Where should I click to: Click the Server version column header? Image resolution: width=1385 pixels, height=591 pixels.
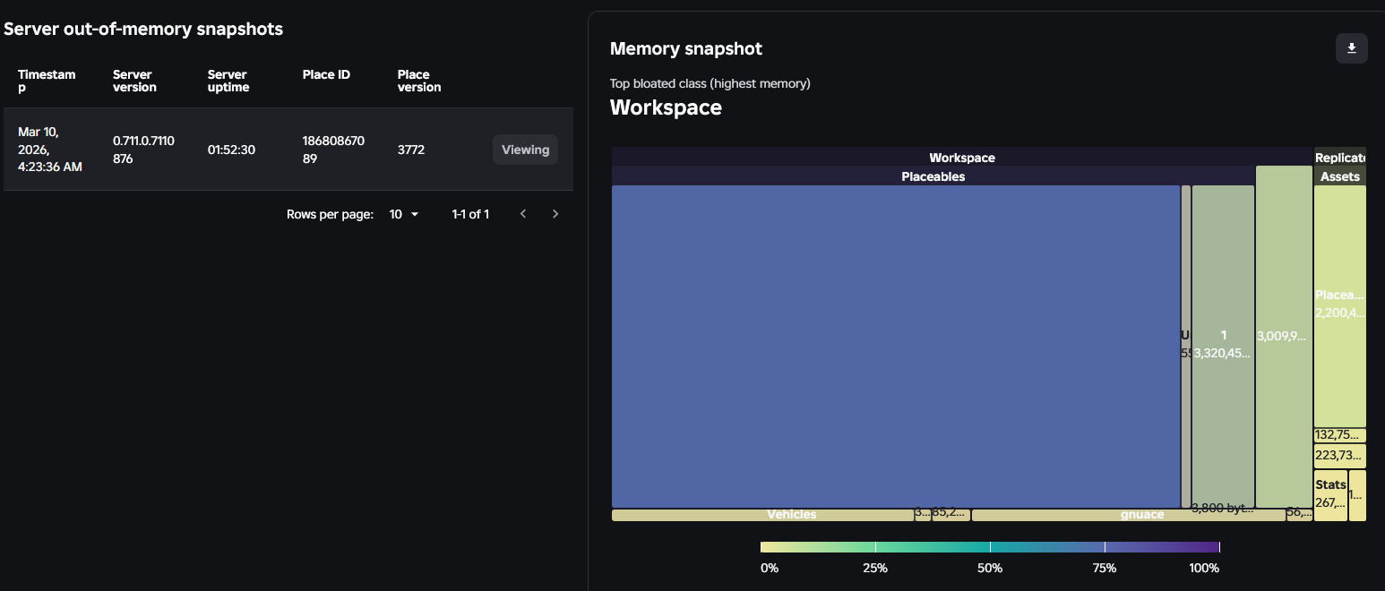coord(134,81)
